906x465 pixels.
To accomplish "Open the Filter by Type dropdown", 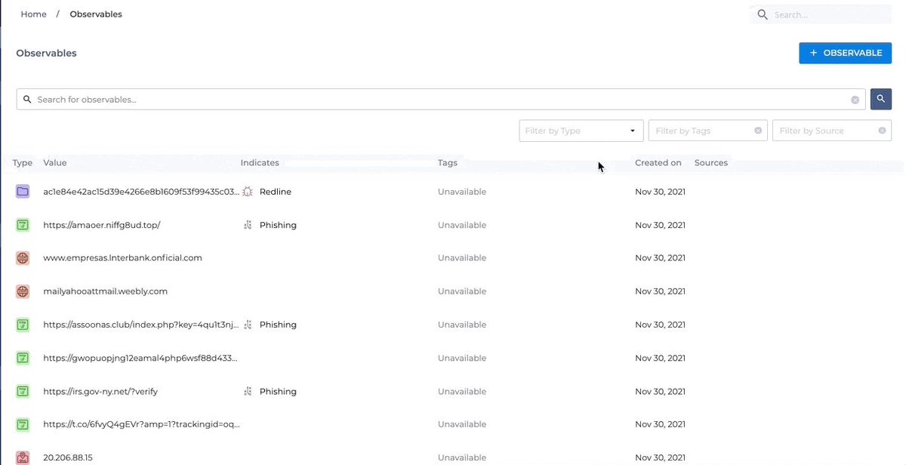I will click(581, 131).
